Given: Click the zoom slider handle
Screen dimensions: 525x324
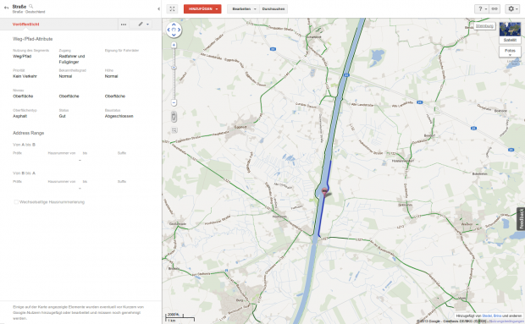Looking at the screenshot, I should [174, 68].
